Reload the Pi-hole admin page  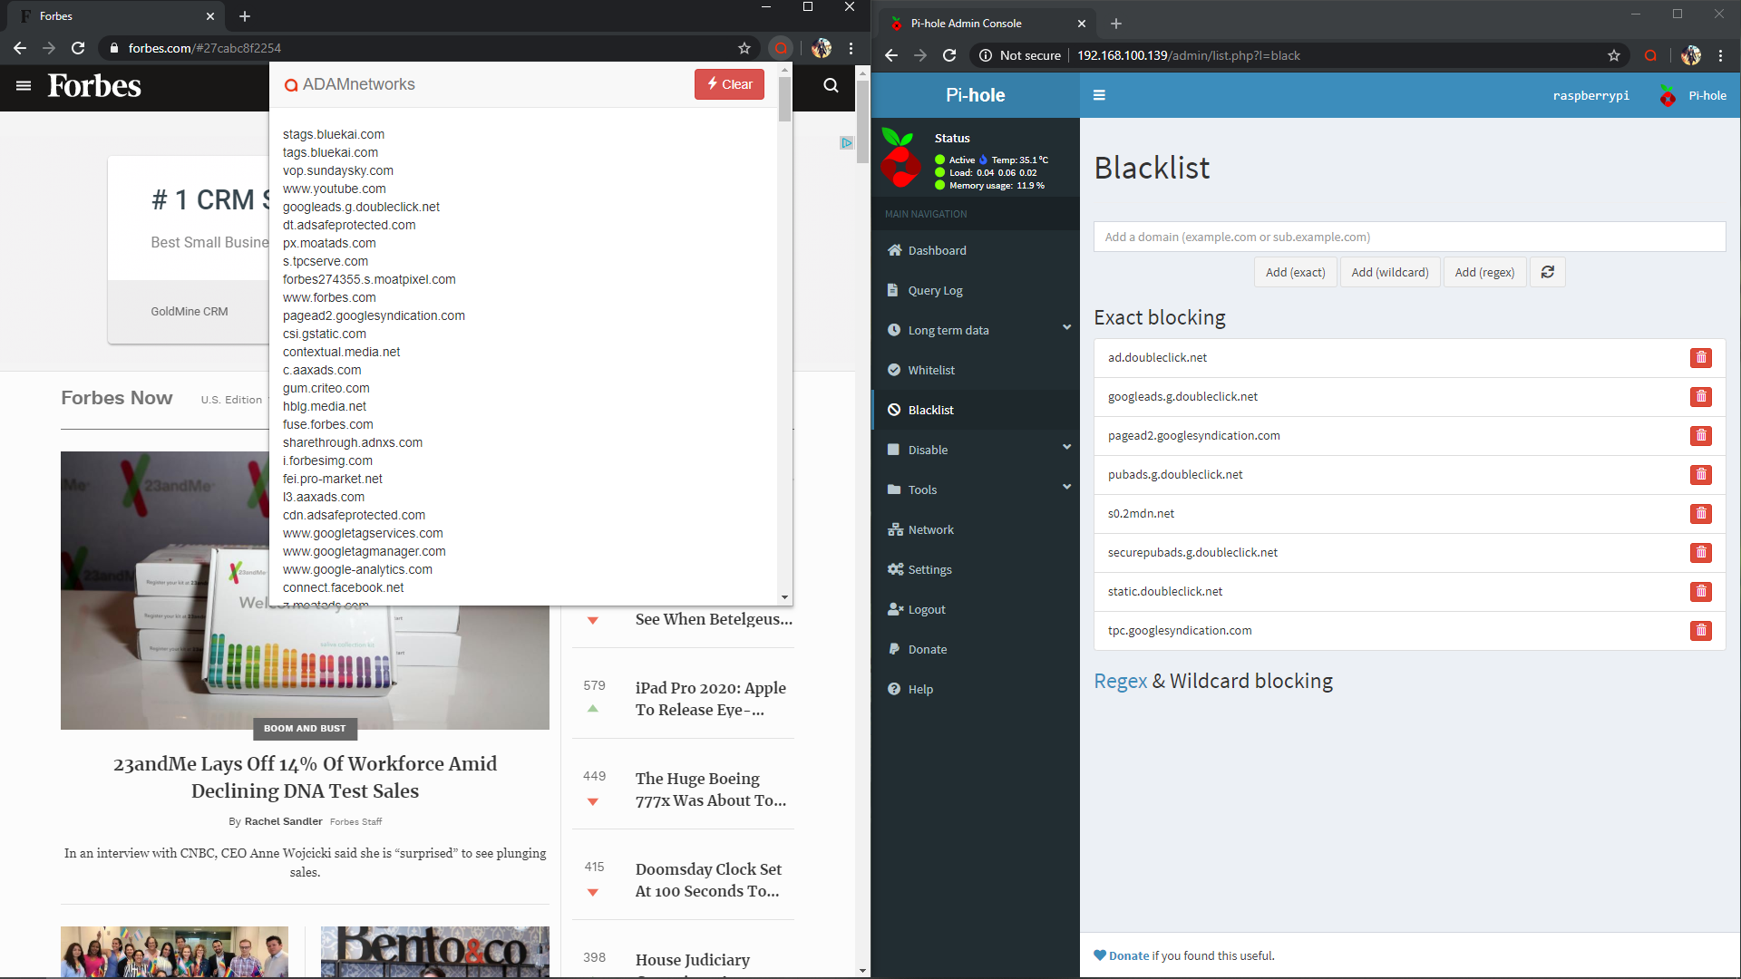click(x=949, y=55)
